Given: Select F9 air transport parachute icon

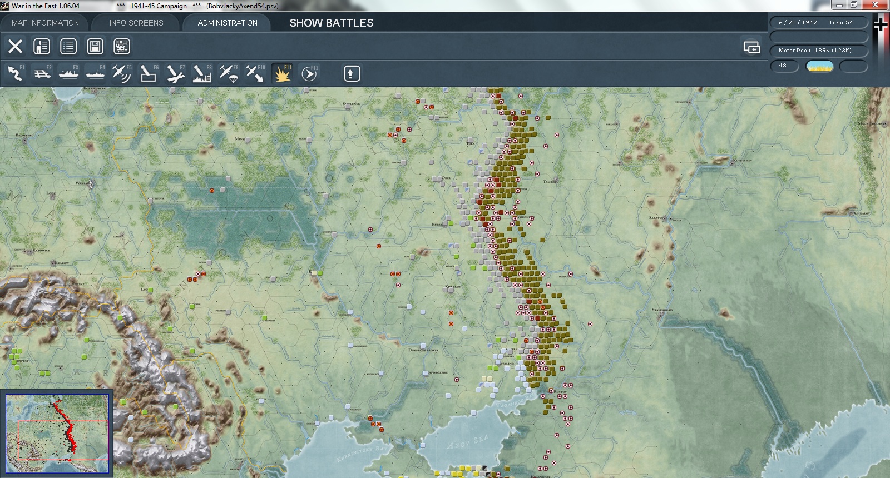Looking at the screenshot, I should pos(229,73).
